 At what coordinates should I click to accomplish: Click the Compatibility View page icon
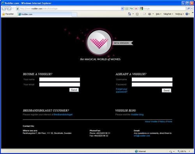tap(126, 9)
